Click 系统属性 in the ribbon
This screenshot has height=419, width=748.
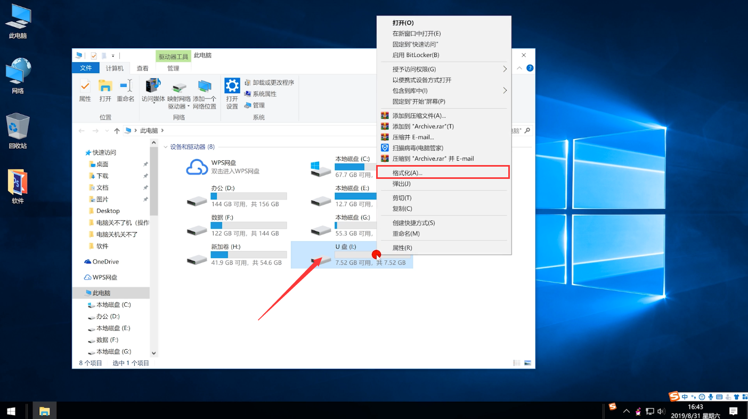tap(261, 94)
